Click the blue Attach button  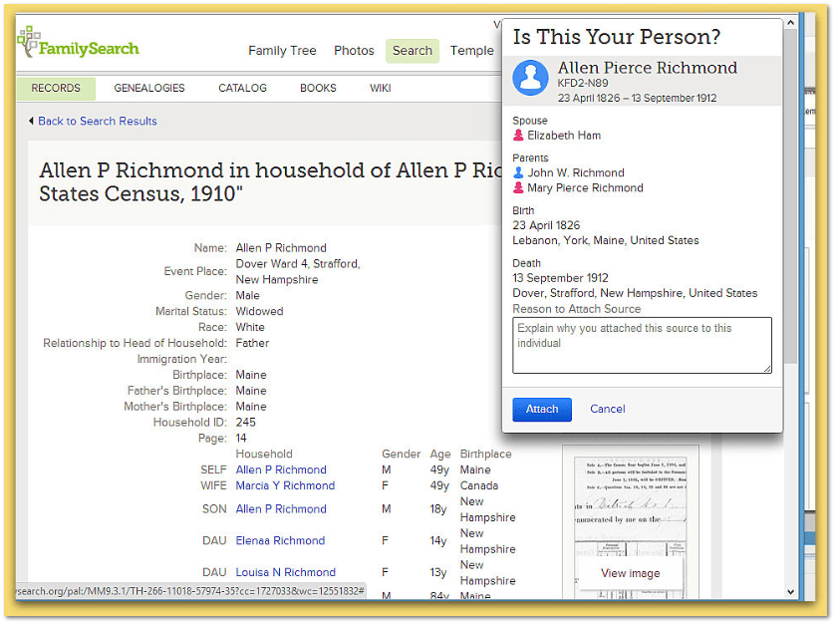click(542, 410)
